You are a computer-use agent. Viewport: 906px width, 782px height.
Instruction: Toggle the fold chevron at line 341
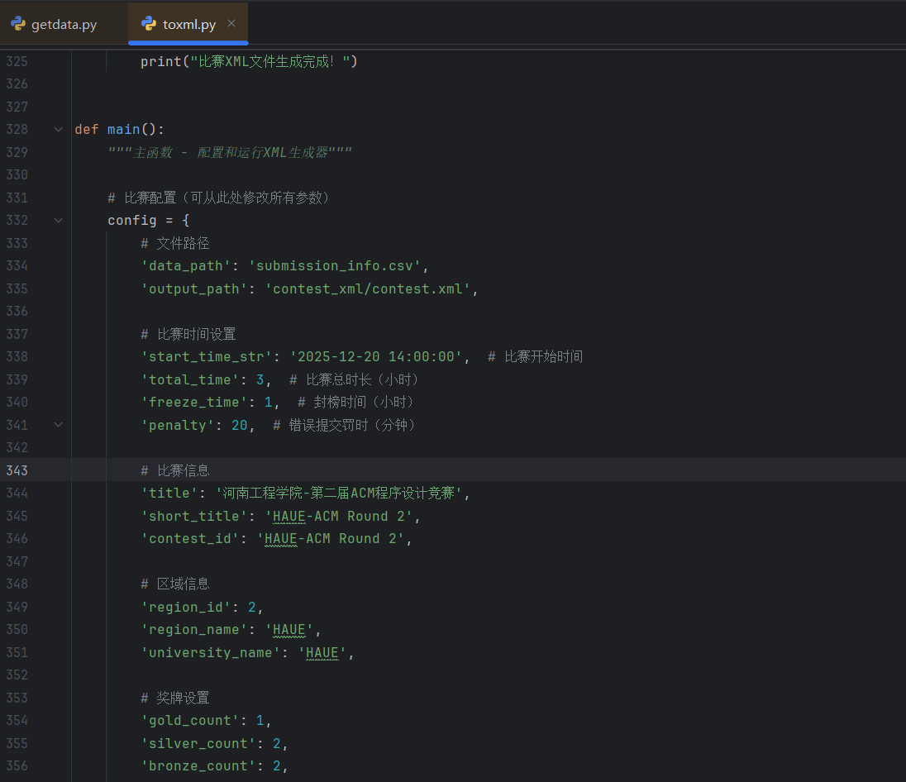click(58, 425)
